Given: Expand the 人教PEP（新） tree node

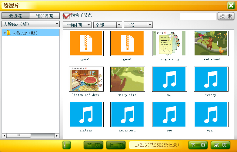Looking at the screenshot, I should pos(4,33).
